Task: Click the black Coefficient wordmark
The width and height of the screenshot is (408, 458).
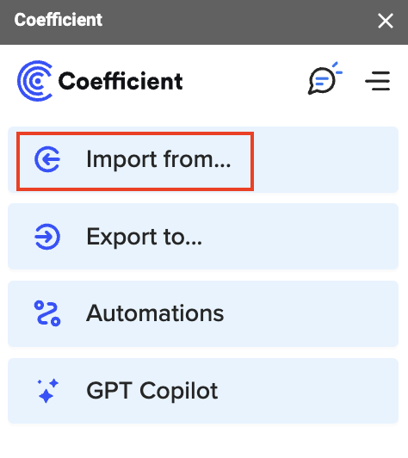Action: coord(121,81)
